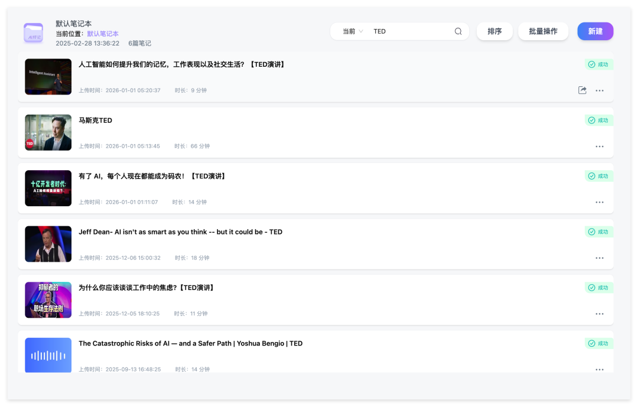This screenshot has height=407, width=638.
Task: Open the 默认笔记本 folder icon
Action: tap(33, 33)
